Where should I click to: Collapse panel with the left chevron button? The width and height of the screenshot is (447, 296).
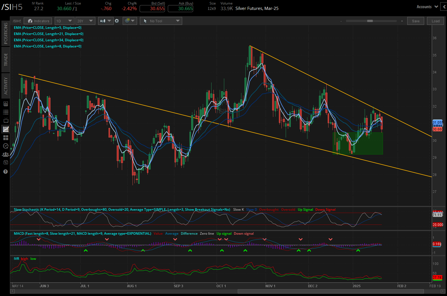click(444, 7)
